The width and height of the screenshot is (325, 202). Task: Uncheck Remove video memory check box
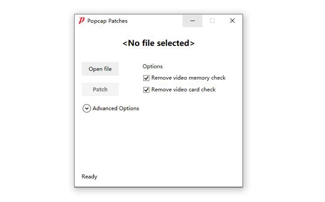point(146,78)
